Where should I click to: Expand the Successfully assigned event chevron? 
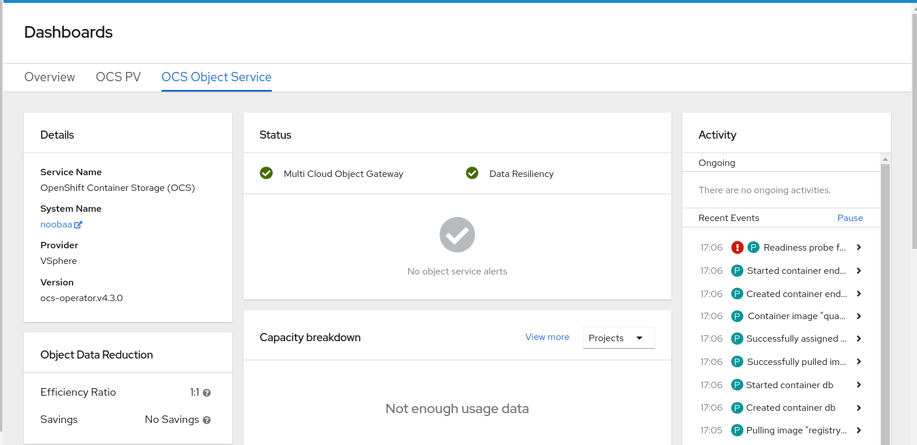[x=859, y=339]
